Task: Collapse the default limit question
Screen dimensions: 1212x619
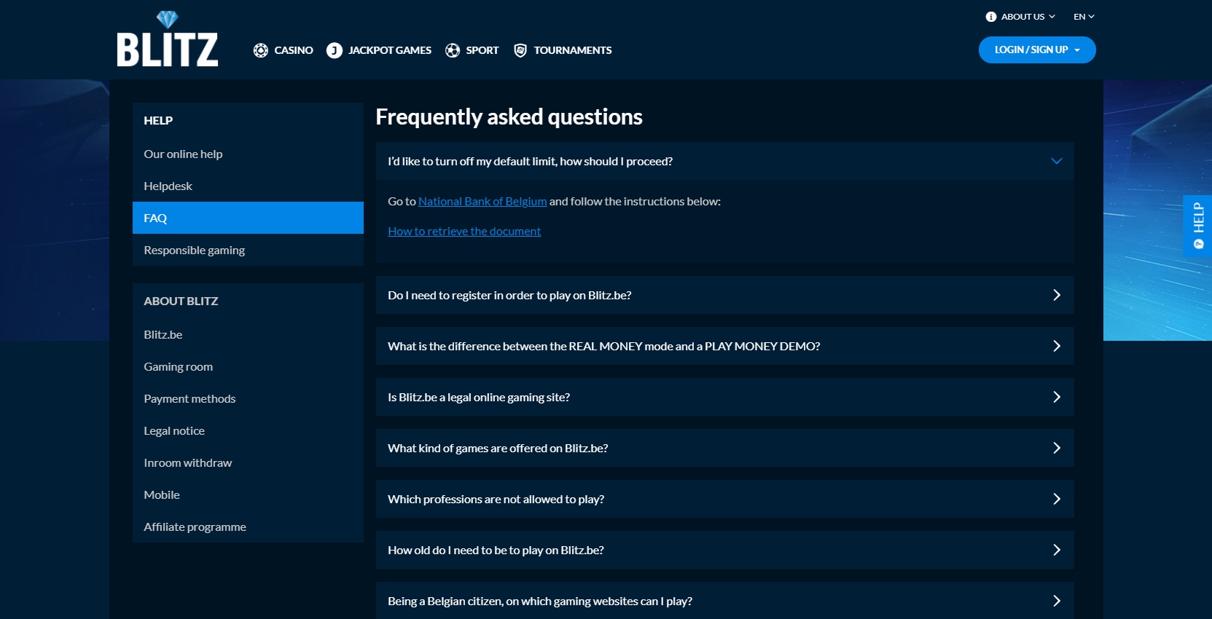Action: (725, 161)
